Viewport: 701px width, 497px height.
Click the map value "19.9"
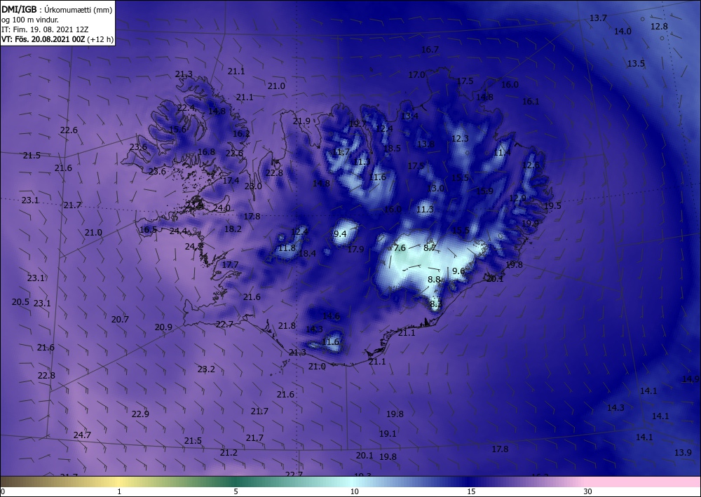(x=530, y=223)
